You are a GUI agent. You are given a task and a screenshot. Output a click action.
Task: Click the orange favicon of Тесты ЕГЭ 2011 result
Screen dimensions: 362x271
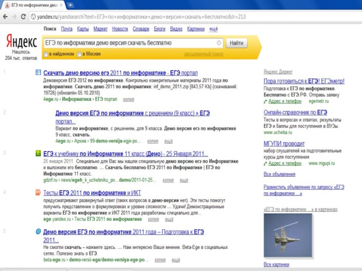(x=38, y=192)
